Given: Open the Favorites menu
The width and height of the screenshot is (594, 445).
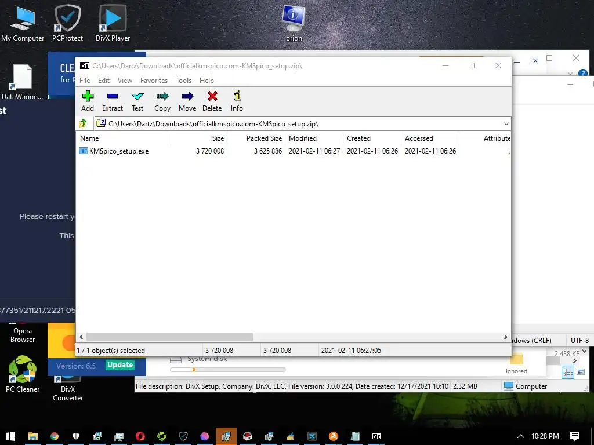Looking at the screenshot, I should coord(154,80).
